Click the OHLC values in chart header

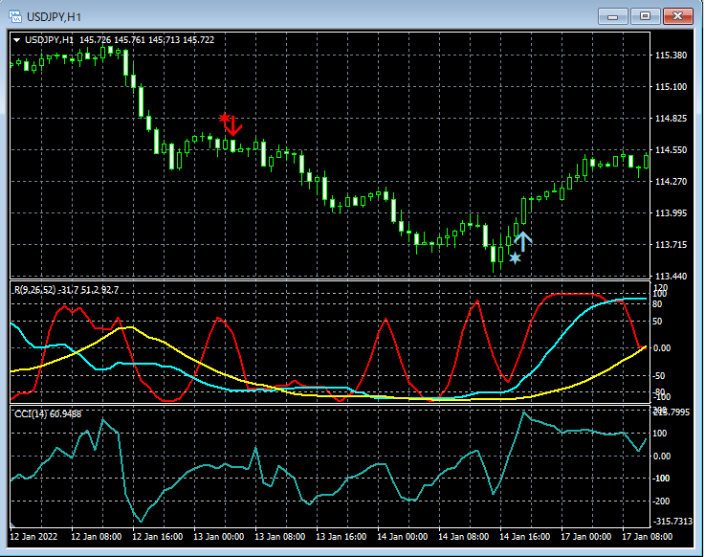pos(146,39)
